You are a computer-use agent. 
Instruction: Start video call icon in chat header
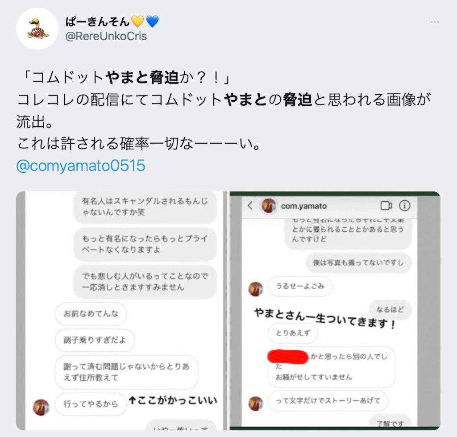pos(386,205)
